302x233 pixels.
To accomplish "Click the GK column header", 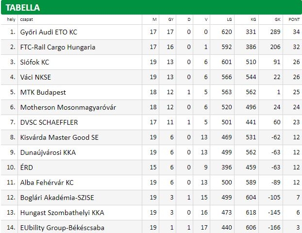I will coord(278,19).
